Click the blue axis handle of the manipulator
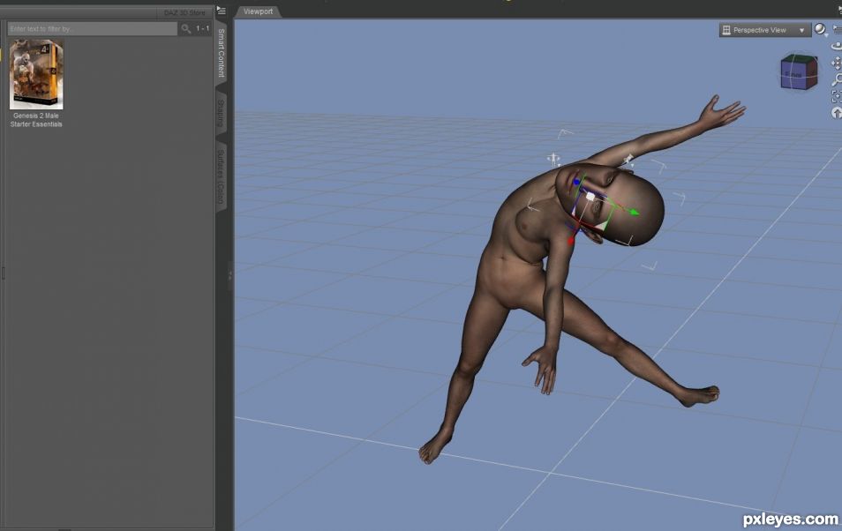Screen dimensions: 842x531 pyautogui.click(x=577, y=183)
